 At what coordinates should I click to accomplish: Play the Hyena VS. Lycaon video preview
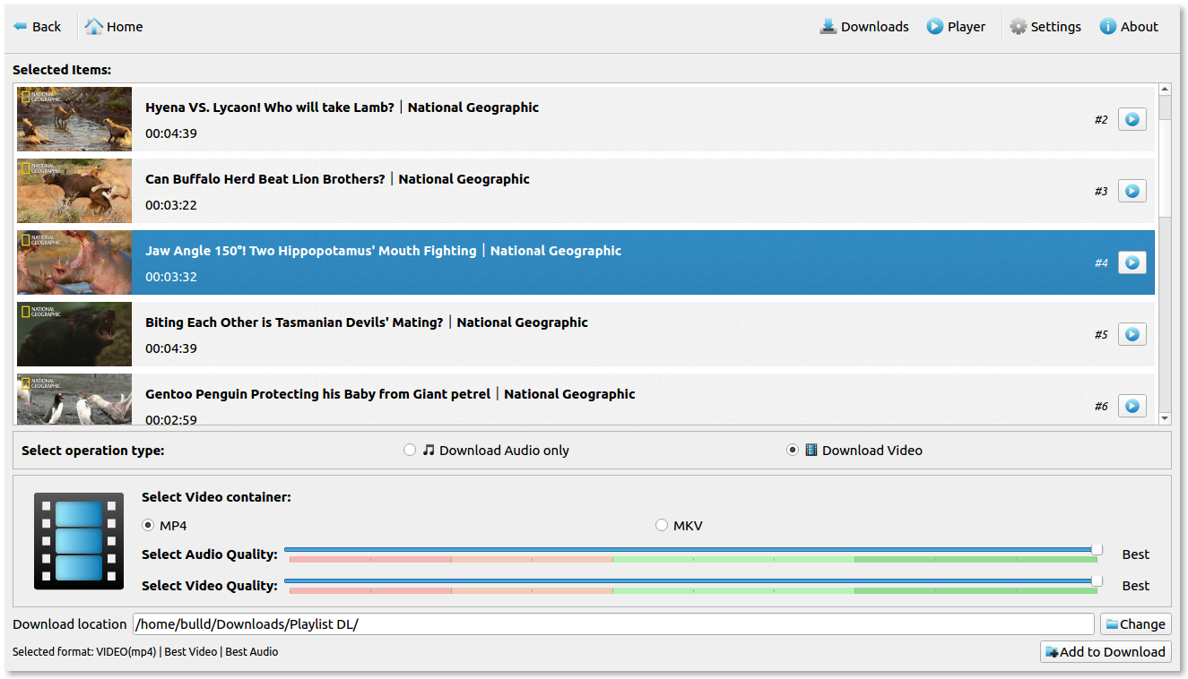[1132, 119]
